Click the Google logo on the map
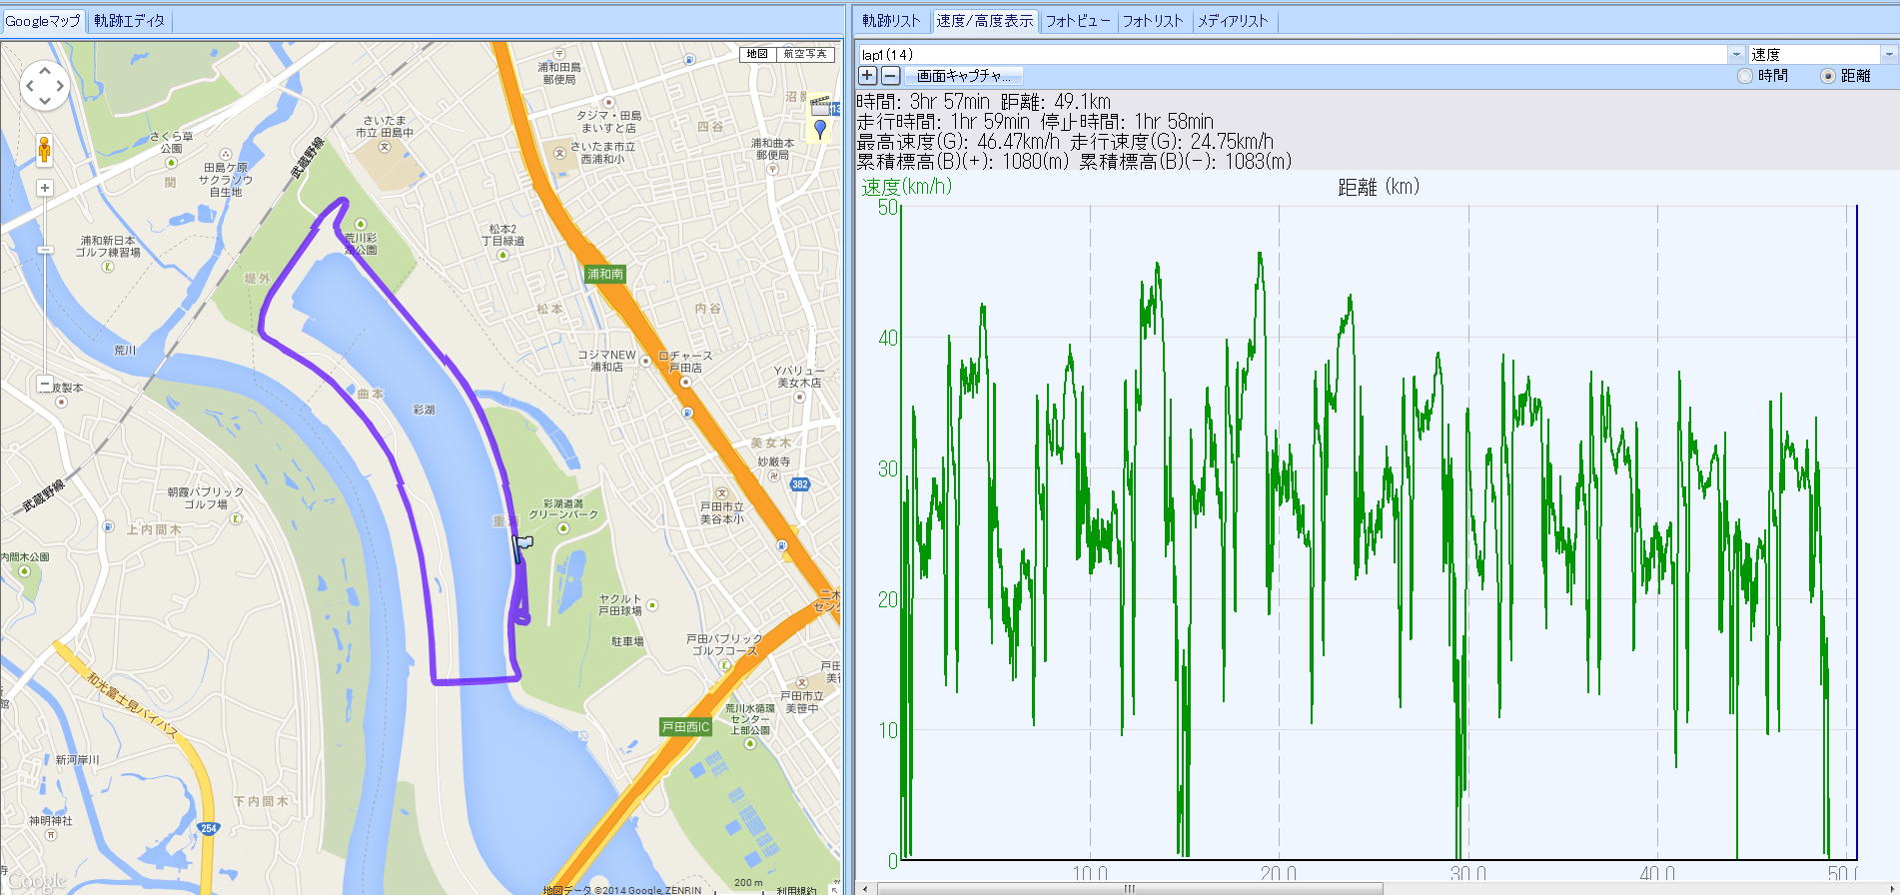The image size is (1900, 895). point(36,881)
